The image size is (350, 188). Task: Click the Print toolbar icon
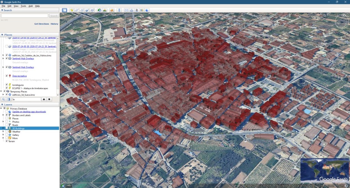coord(132,10)
